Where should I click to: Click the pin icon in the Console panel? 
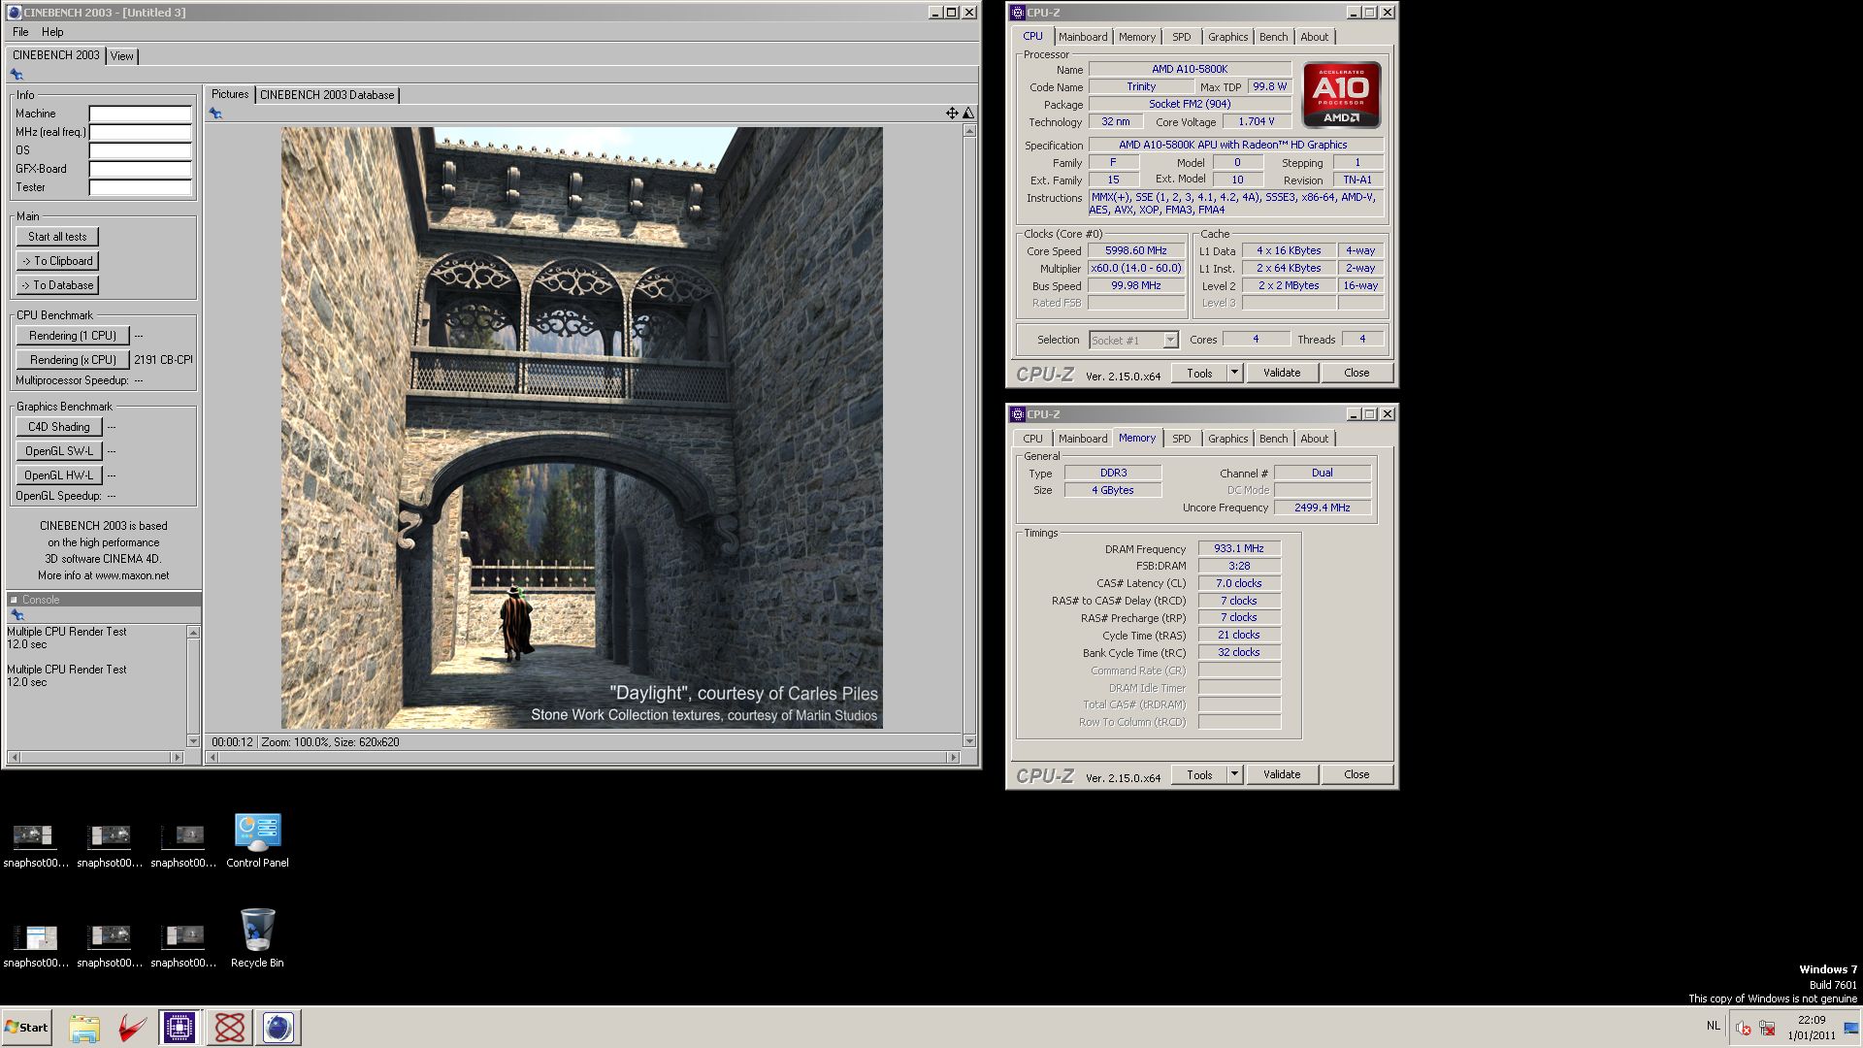pos(16,615)
